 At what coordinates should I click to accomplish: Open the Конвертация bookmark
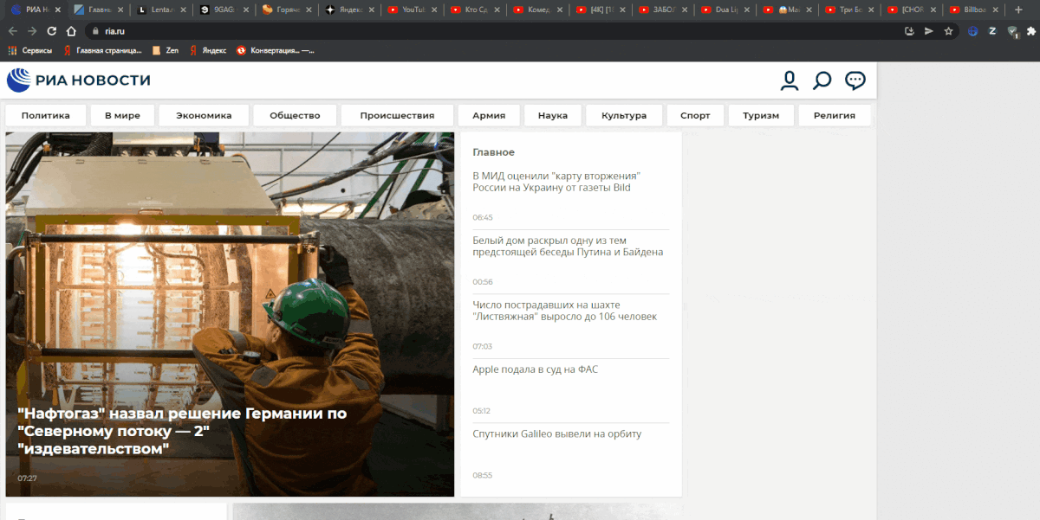tap(275, 50)
